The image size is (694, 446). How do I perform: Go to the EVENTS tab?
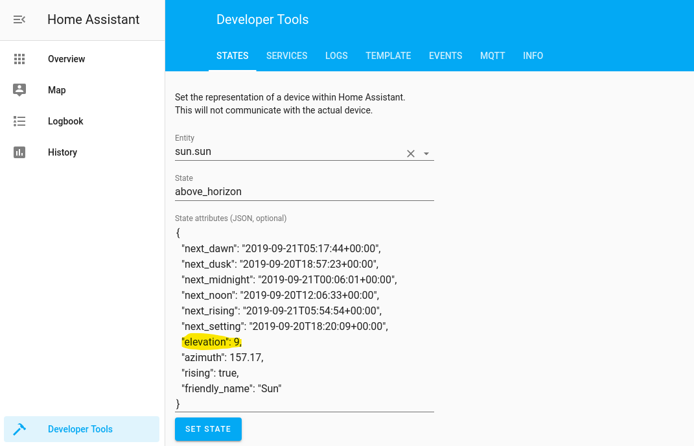(x=445, y=56)
